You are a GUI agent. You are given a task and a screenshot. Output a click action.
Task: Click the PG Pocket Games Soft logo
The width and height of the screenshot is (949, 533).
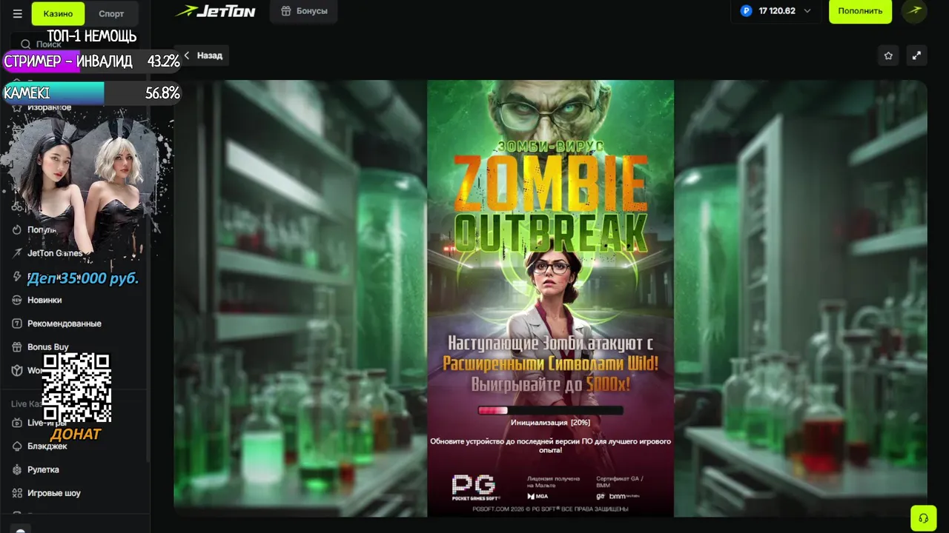click(x=476, y=487)
